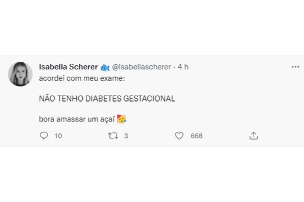
Task: Click the Isabella Scherer display name
Action: pos(68,67)
